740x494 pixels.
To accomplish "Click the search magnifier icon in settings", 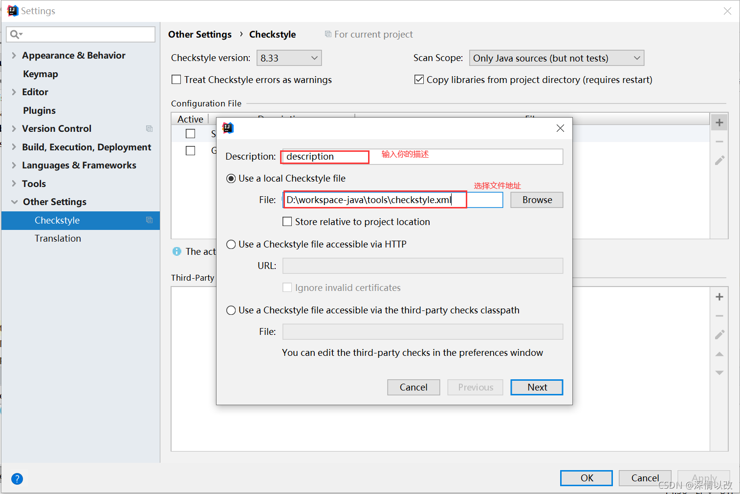I will coord(16,34).
